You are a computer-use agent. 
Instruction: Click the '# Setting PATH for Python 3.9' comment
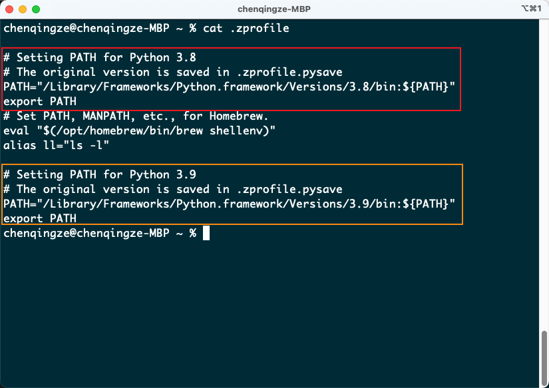pos(100,175)
